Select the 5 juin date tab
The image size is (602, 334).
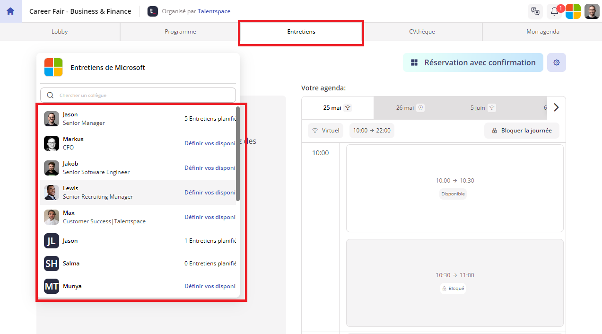483,108
